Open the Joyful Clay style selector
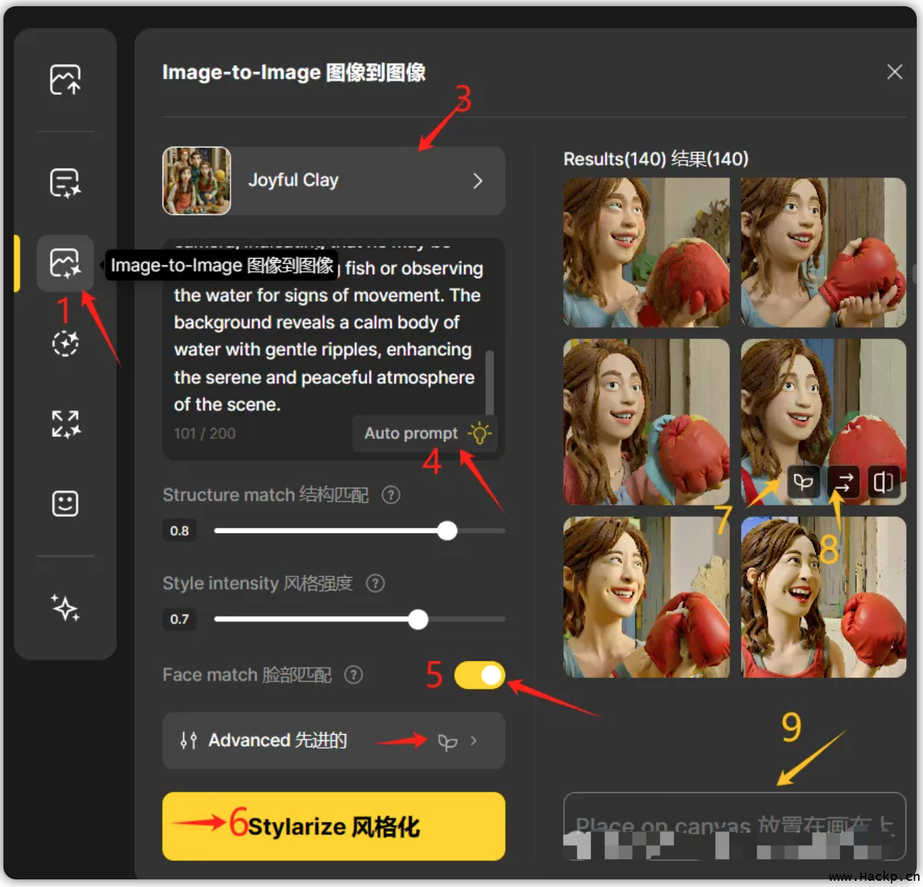The height and width of the screenshot is (887, 923). tap(333, 181)
